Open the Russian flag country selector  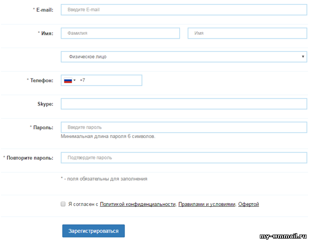point(70,80)
